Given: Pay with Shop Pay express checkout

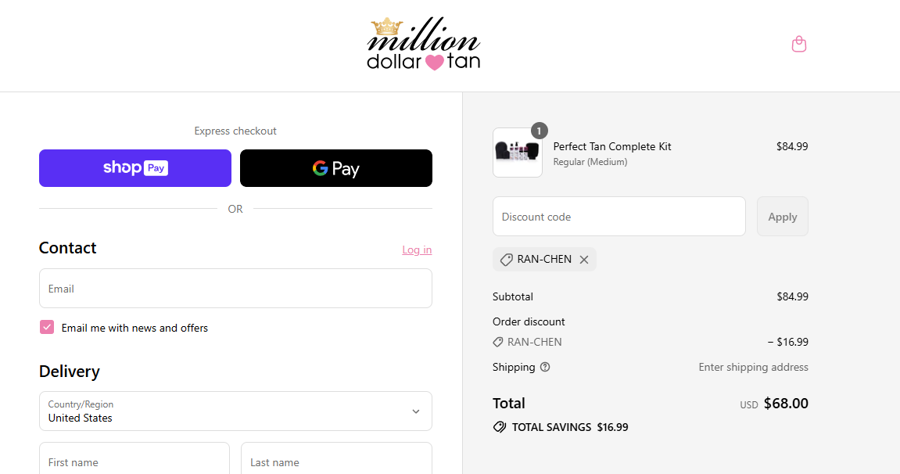Looking at the screenshot, I should (135, 168).
